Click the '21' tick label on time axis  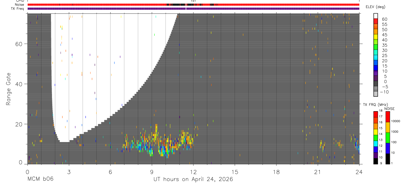click(317, 172)
